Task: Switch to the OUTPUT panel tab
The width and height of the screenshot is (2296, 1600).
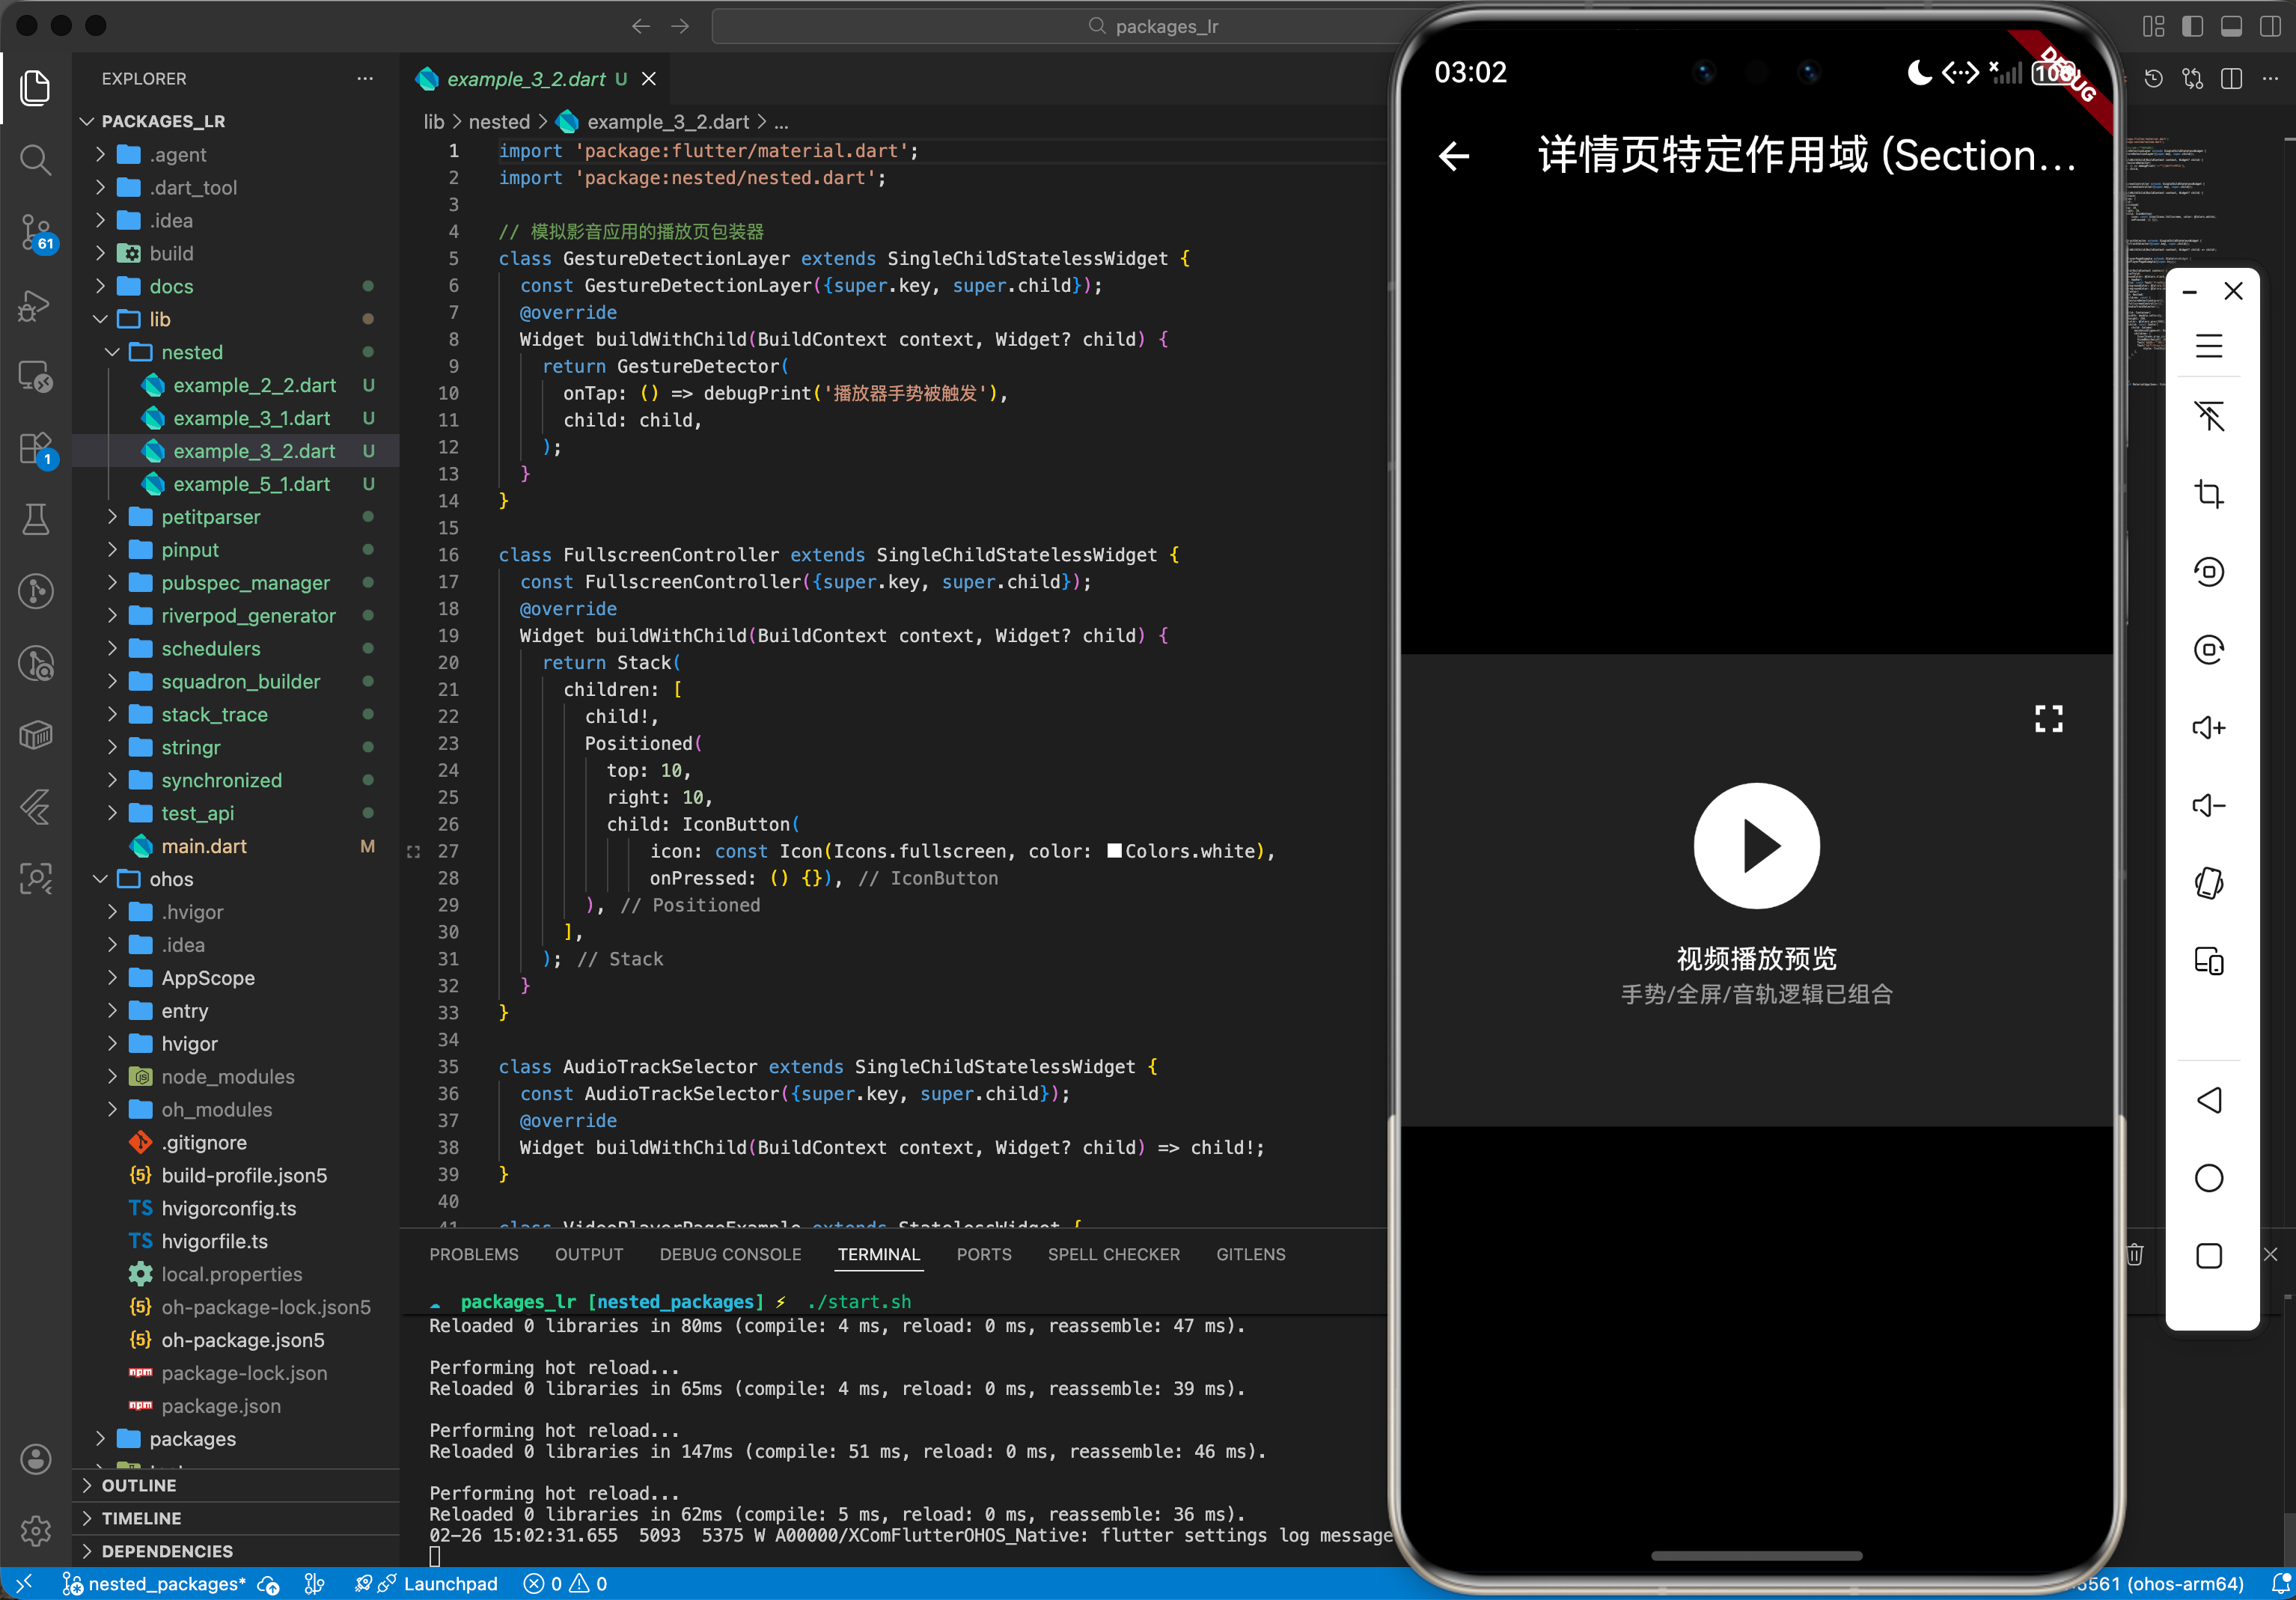Action: click(x=589, y=1254)
